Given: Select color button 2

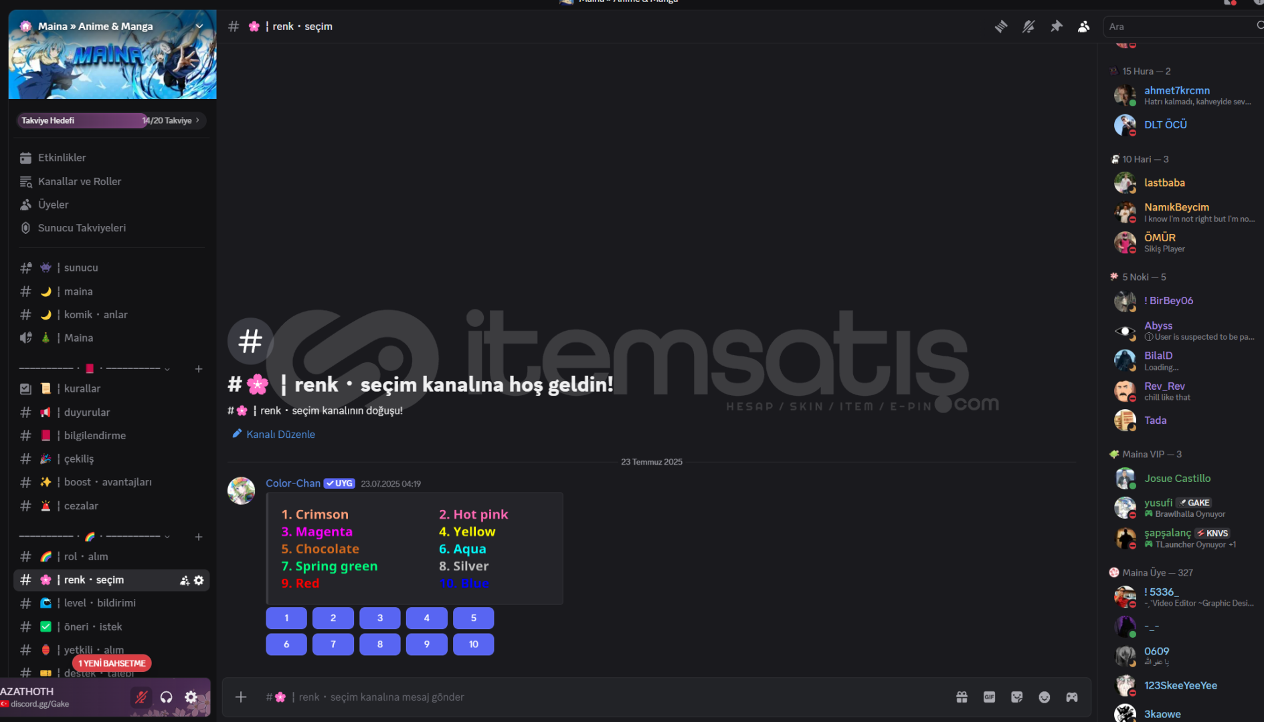Looking at the screenshot, I should [333, 618].
